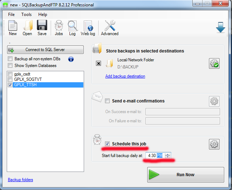Open e-mail confirmation settings gear

pyautogui.click(x=214, y=101)
